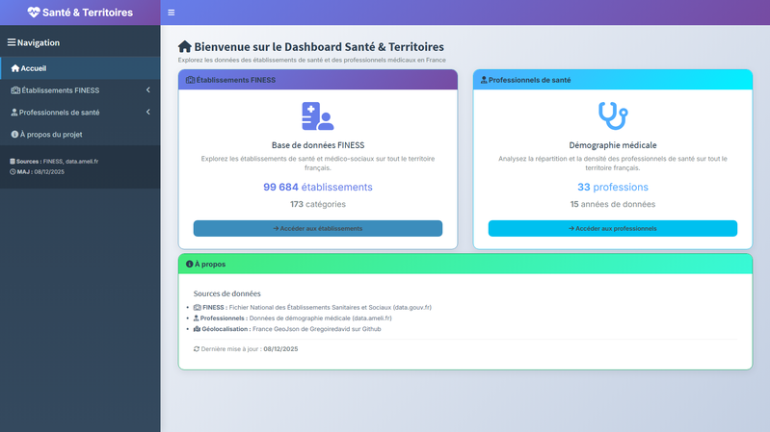Open Accueil in the sidebar

(34, 68)
